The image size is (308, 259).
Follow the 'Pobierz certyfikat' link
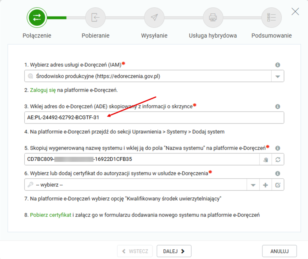pos(51,215)
